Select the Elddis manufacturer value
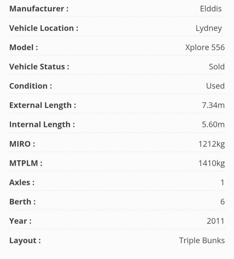Image resolution: width=234 pixels, height=259 pixels. pos(211,9)
